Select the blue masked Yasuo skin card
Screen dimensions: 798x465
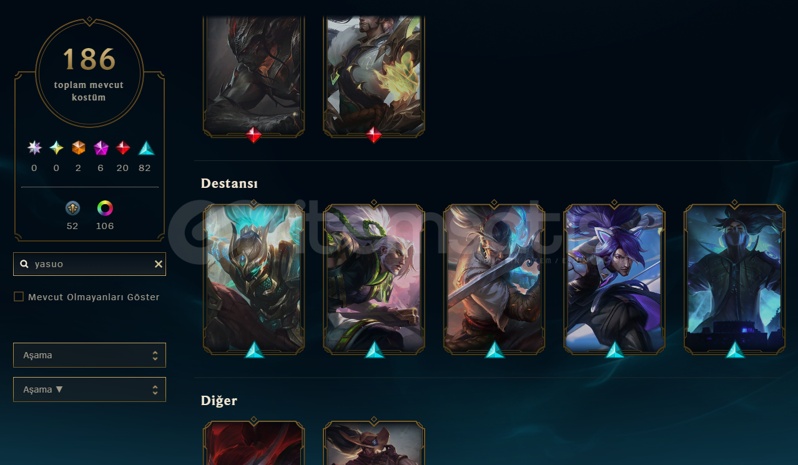(734, 278)
